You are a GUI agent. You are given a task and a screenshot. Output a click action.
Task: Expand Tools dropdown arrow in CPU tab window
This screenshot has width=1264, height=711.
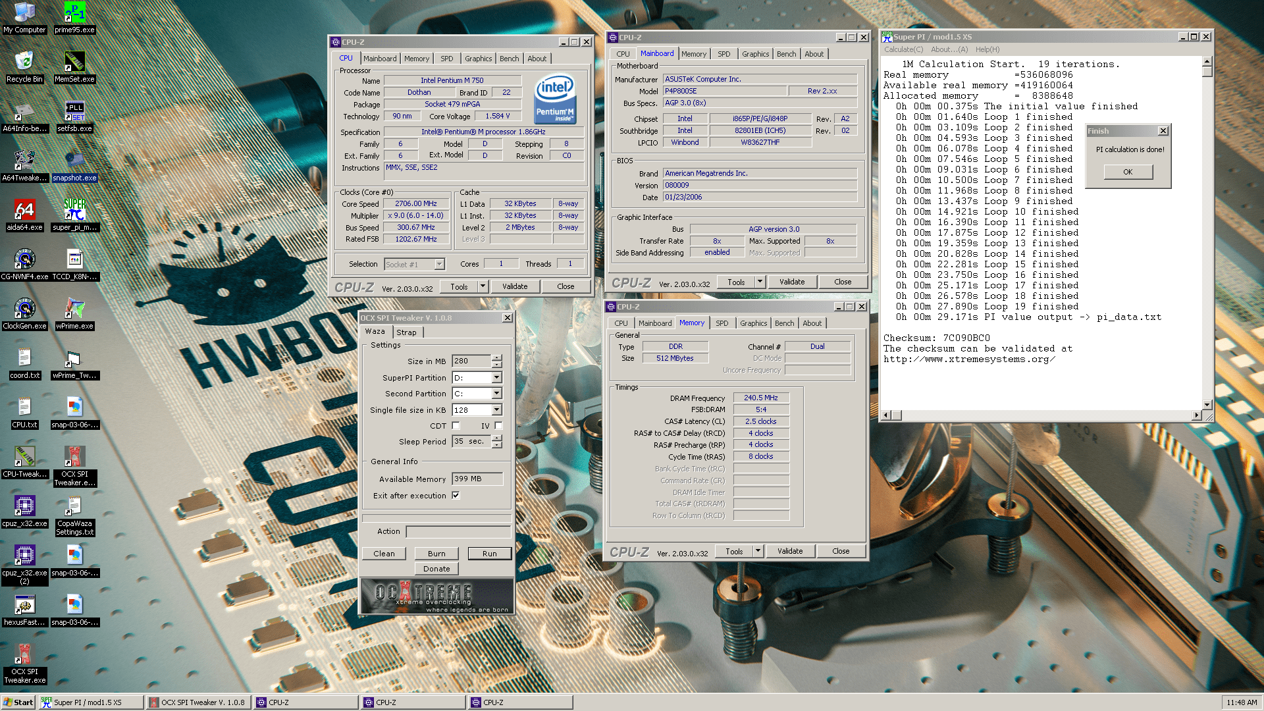click(483, 286)
